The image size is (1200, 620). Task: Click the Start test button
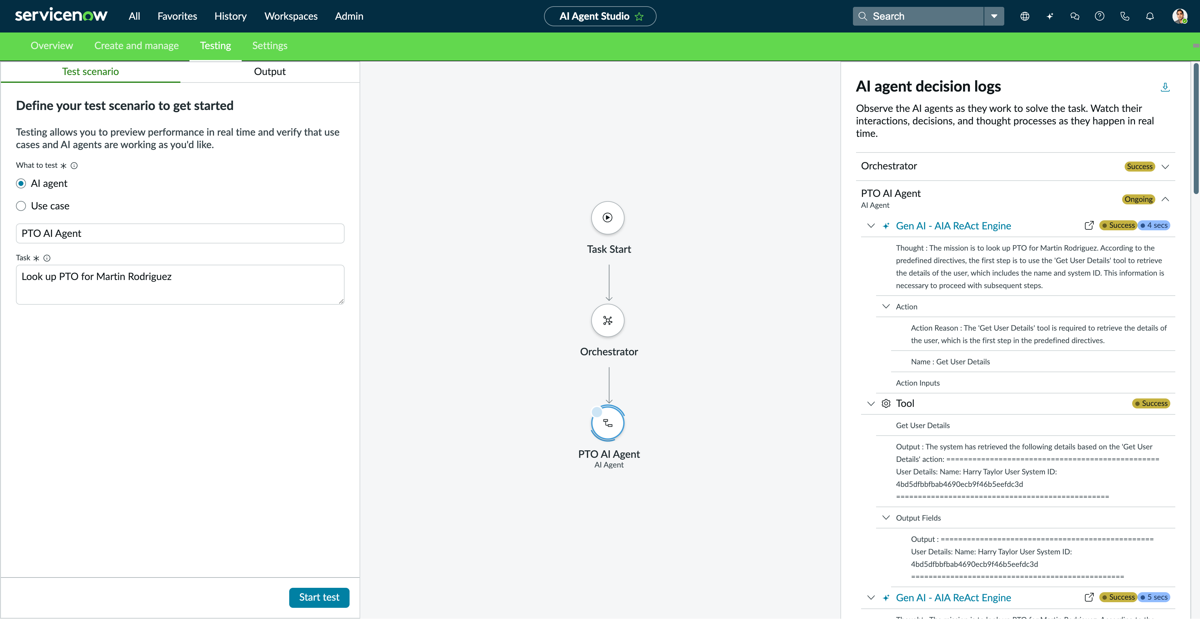(319, 597)
